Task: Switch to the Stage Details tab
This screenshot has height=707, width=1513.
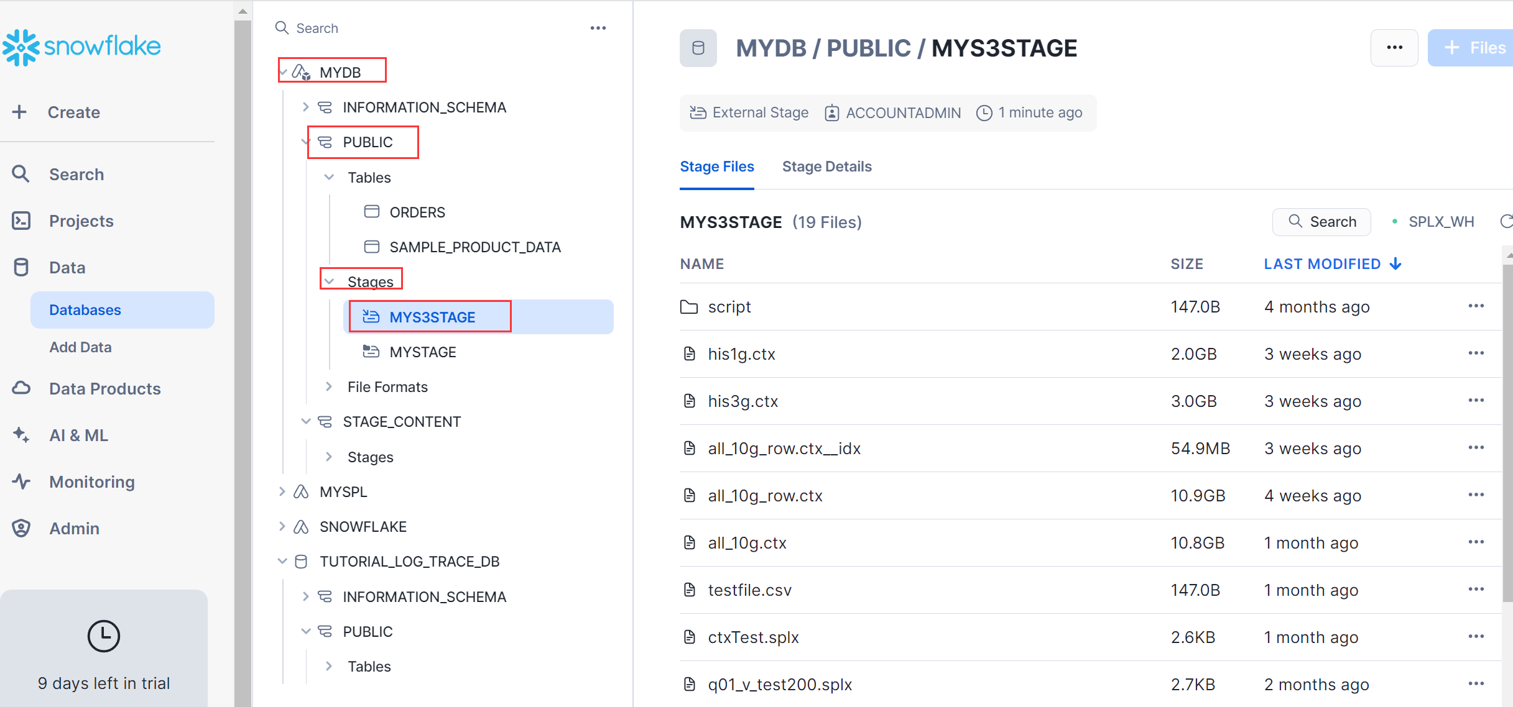Action: tap(826, 166)
